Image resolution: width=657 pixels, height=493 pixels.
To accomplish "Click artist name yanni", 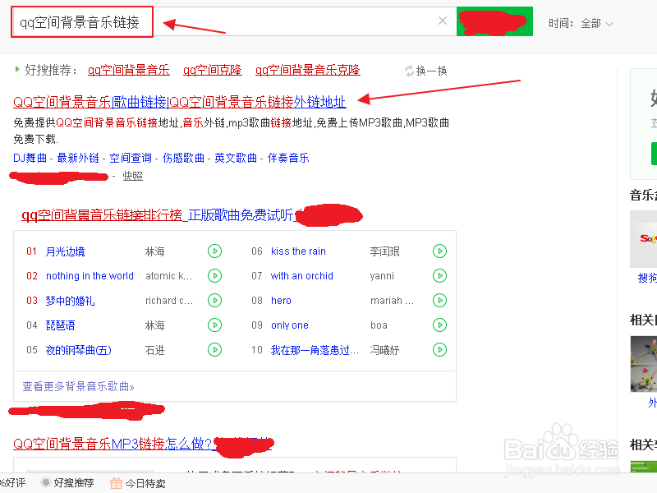I will click(382, 276).
